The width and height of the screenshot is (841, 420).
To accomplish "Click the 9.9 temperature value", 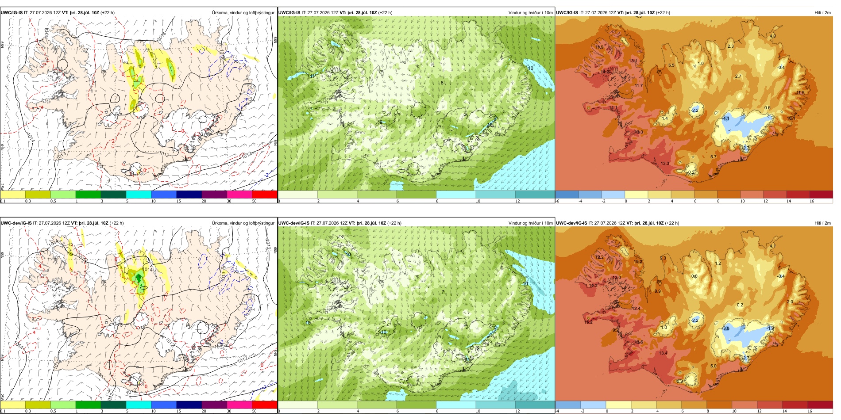I will pyautogui.click(x=658, y=291).
